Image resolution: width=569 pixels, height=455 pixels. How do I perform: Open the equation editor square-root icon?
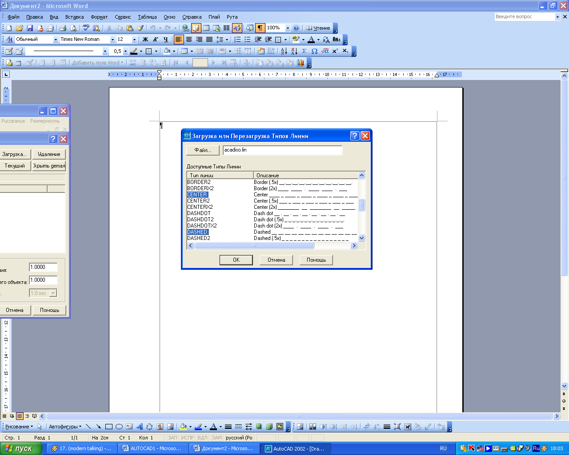[325, 51]
